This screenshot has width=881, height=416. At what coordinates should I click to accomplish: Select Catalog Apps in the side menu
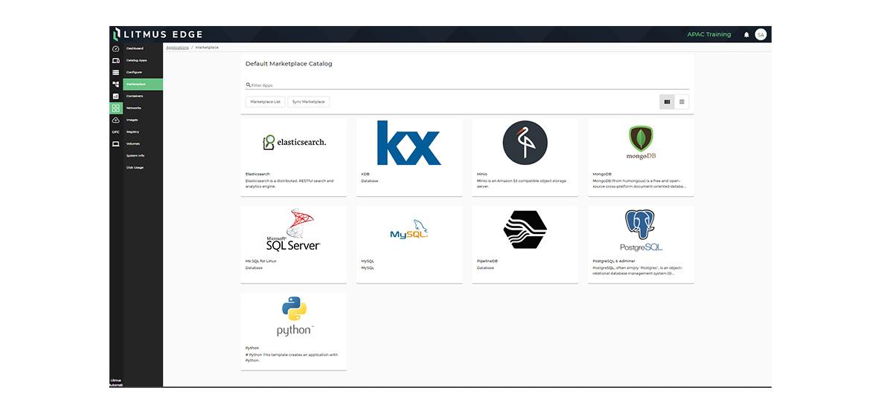point(136,60)
